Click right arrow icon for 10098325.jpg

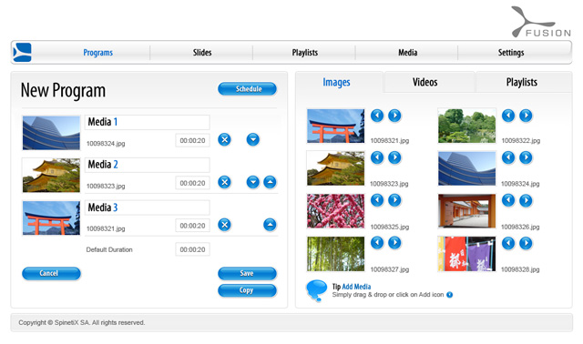pos(394,200)
